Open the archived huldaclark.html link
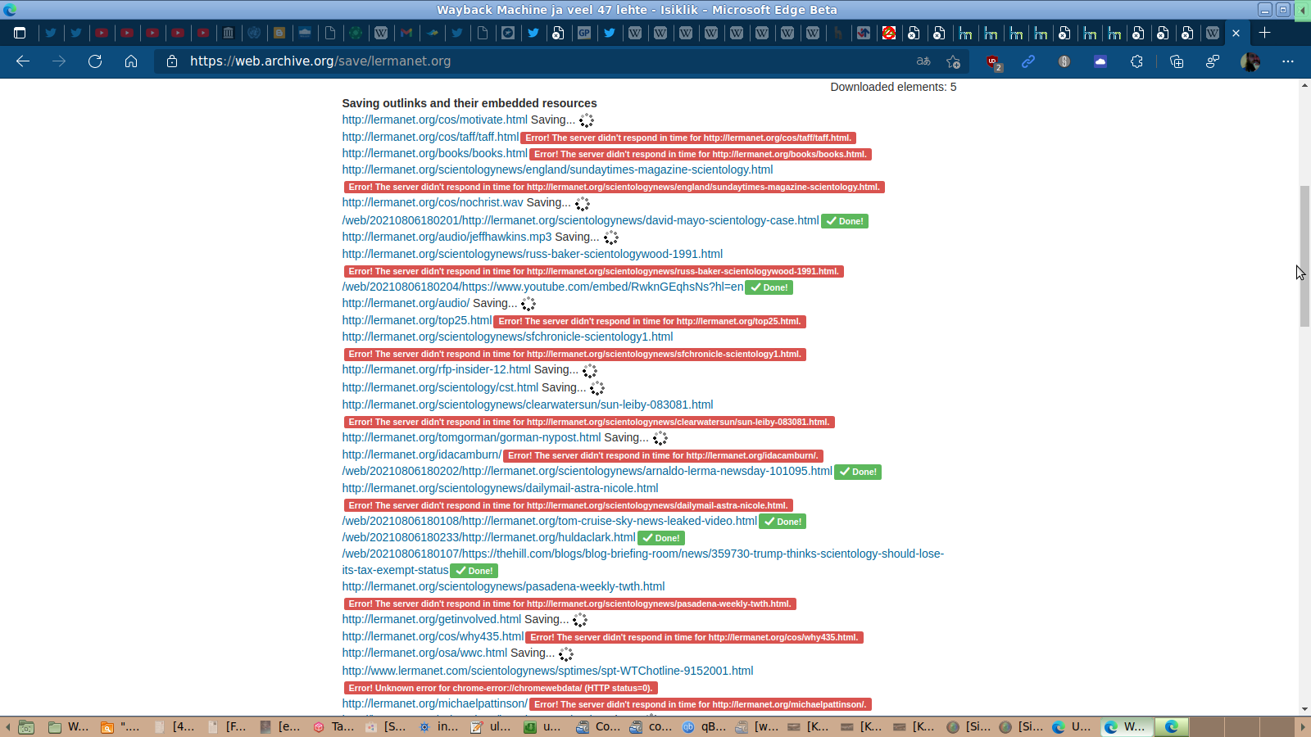 pos(489,537)
